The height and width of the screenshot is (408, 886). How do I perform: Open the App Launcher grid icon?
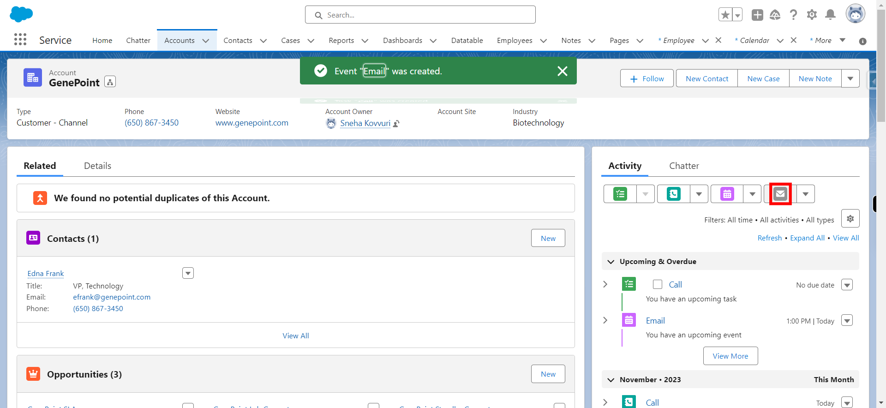point(20,39)
